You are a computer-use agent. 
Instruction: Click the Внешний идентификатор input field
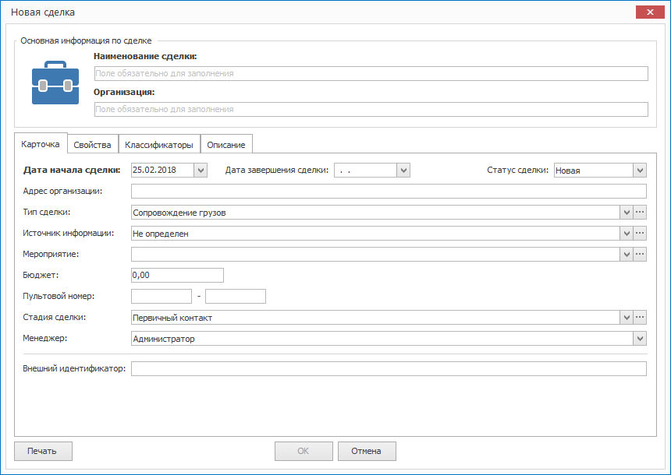click(x=389, y=368)
